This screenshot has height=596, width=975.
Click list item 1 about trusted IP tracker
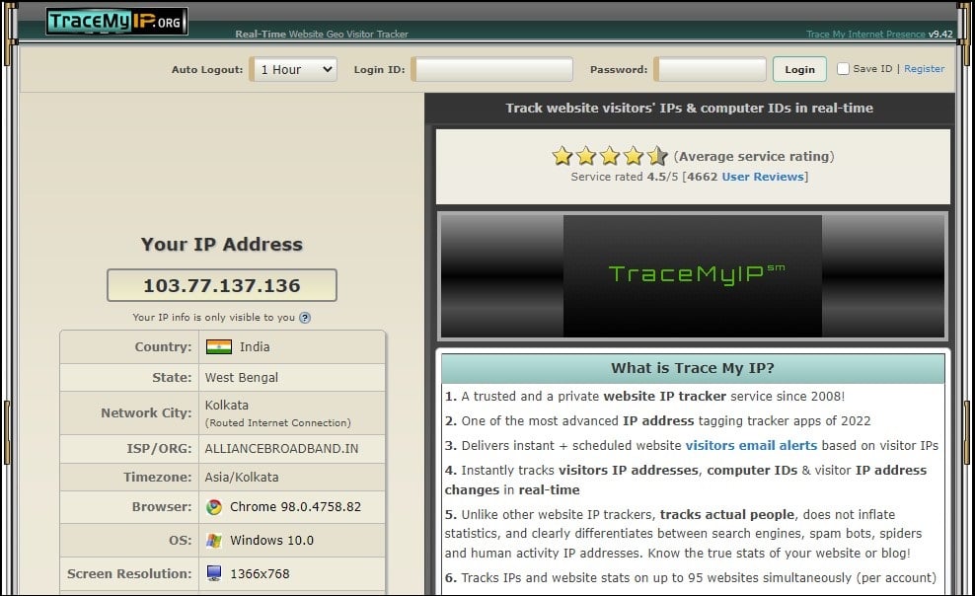[644, 396]
